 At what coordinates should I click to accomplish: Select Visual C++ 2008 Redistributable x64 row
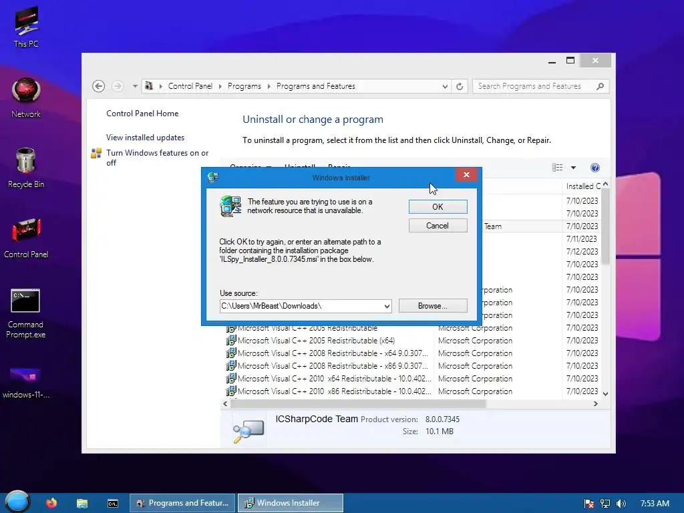[x=411, y=353]
